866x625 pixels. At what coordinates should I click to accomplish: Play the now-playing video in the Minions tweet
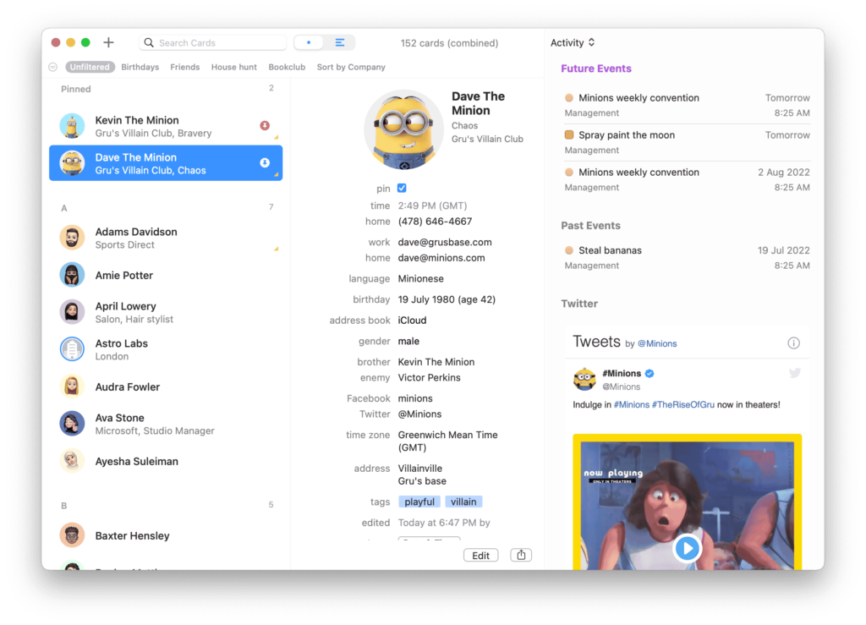[x=688, y=548]
